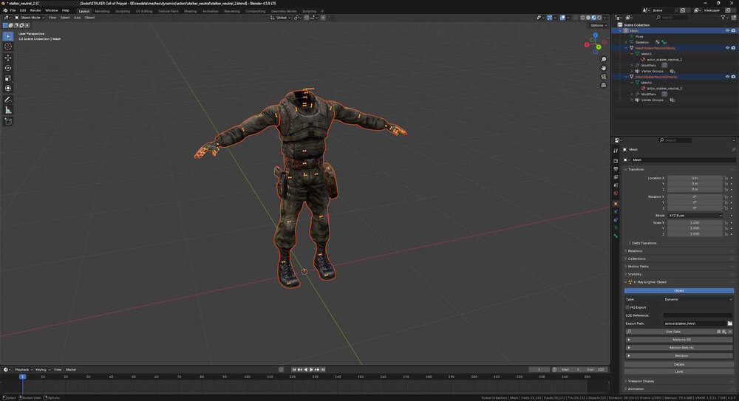This screenshot has width=739, height=401.
Task: Select the Rotate tool
Action: [x=8, y=68]
